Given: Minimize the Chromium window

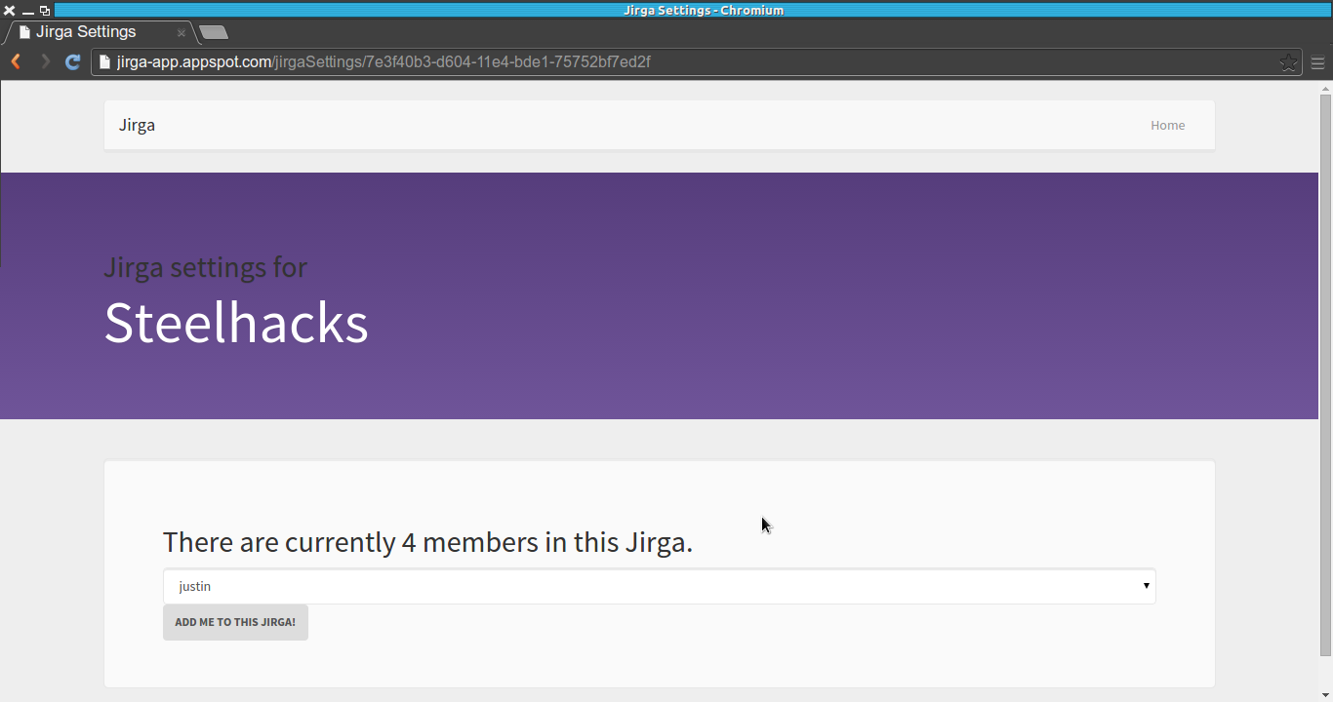Looking at the screenshot, I should click(27, 11).
